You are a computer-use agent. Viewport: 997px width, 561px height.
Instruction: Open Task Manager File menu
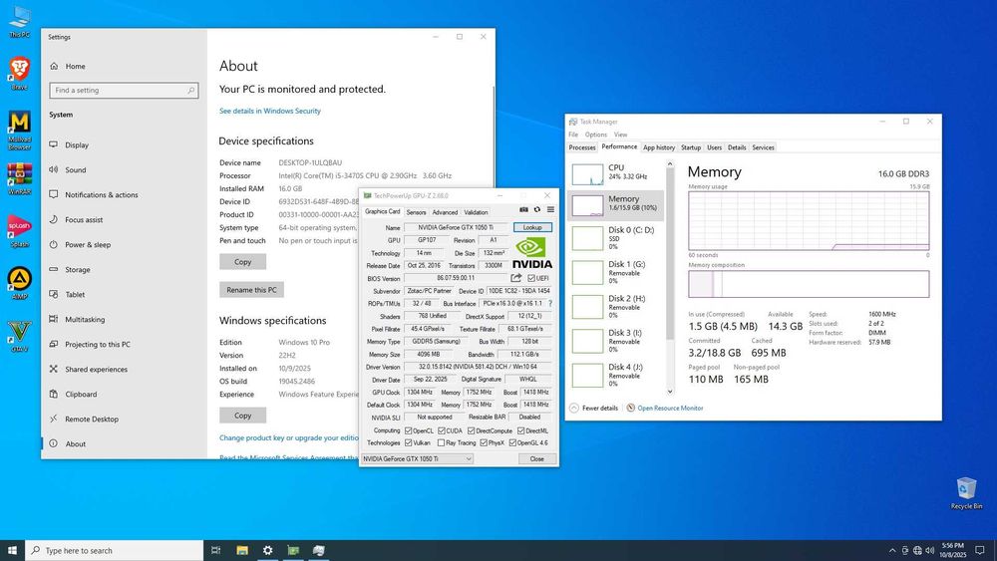(573, 135)
